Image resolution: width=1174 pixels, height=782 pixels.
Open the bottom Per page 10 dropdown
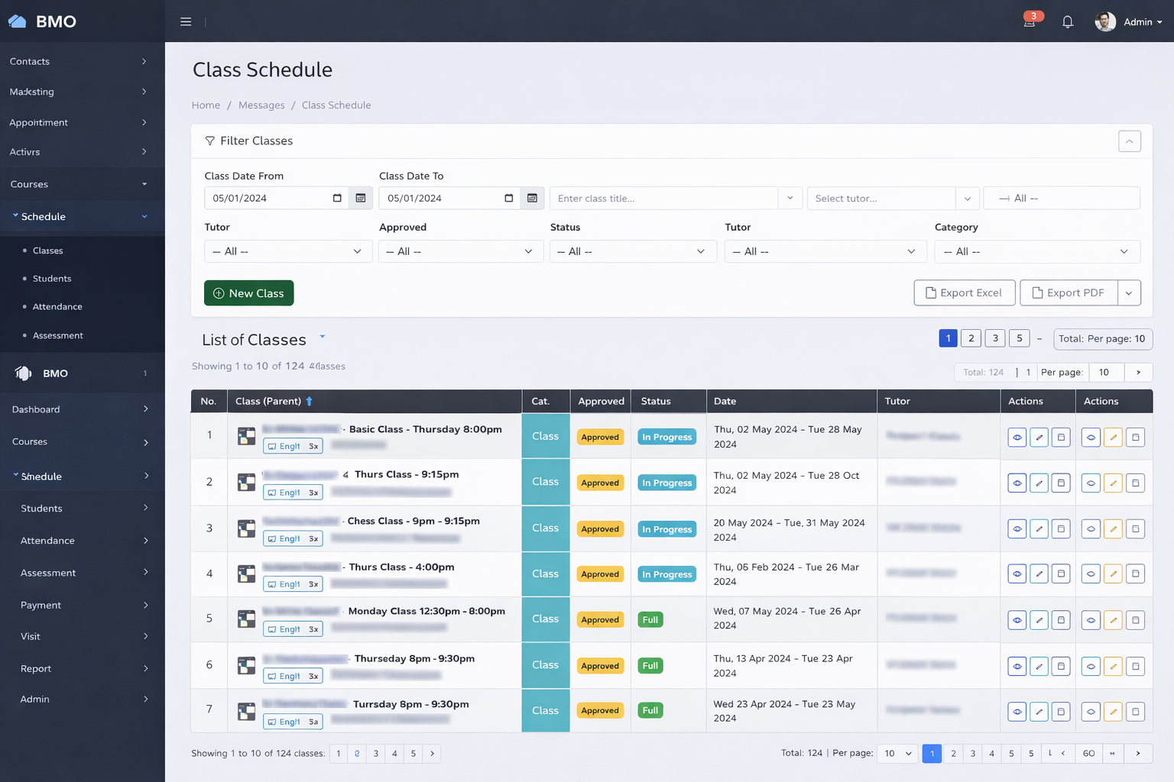pos(897,753)
